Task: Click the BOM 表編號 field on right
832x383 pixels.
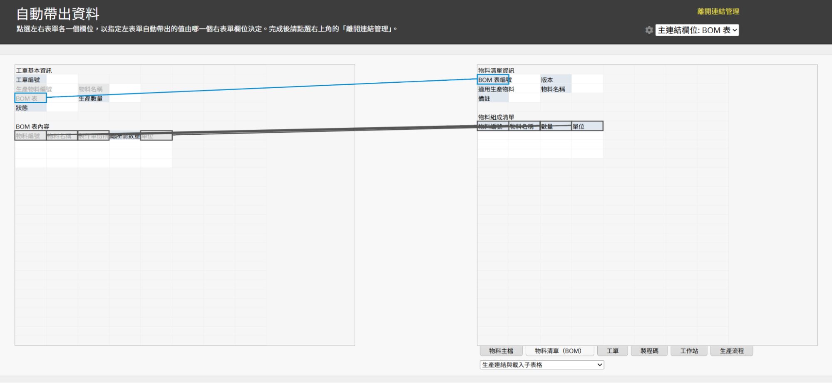Action: point(493,80)
